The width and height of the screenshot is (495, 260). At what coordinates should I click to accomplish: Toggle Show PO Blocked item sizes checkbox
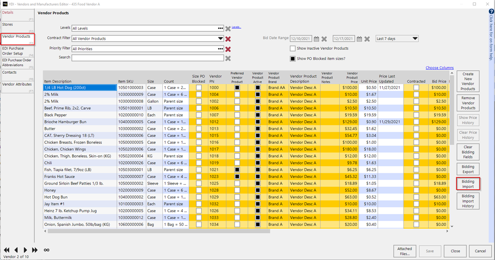tap(293, 59)
